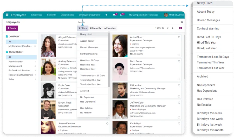Toggle status circle on Anita Oliver card
Image resolution: width=234 pixels, height=138 pixels.
pos(179,37)
